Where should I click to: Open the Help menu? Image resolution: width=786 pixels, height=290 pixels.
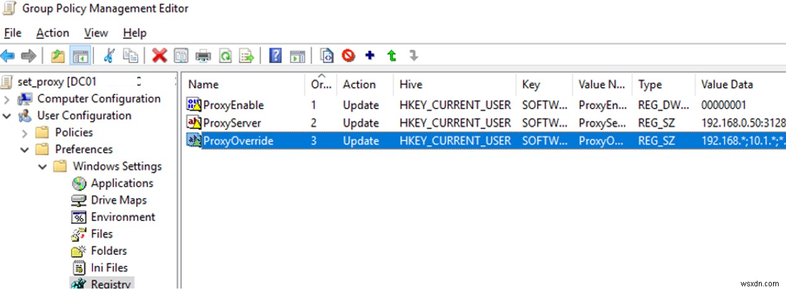click(x=134, y=33)
